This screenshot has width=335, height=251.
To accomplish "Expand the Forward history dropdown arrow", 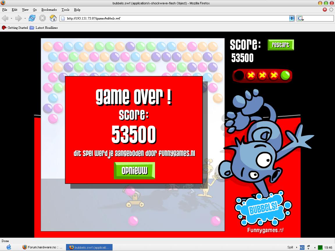I will point(25,18).
